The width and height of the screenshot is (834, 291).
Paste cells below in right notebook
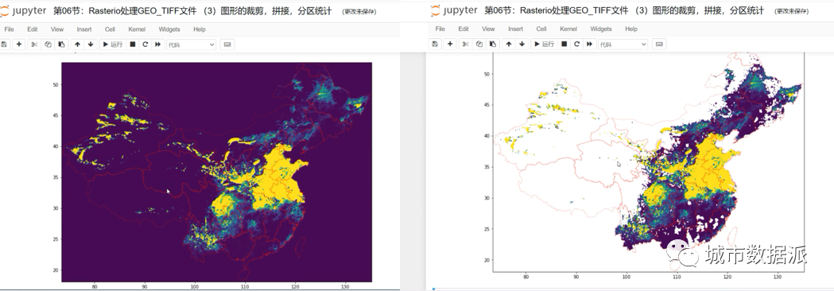coord(492,45)
